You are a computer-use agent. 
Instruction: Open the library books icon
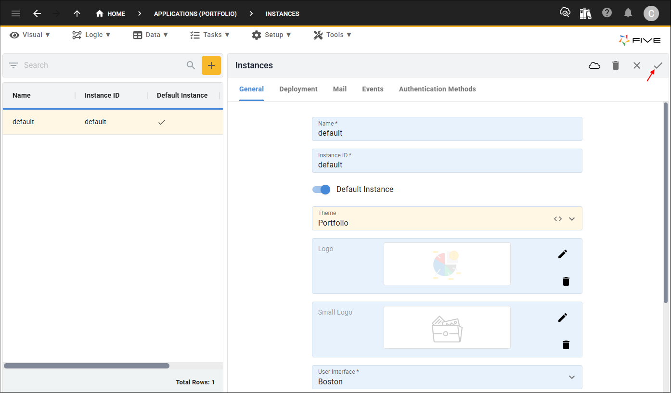coord(586,13)
